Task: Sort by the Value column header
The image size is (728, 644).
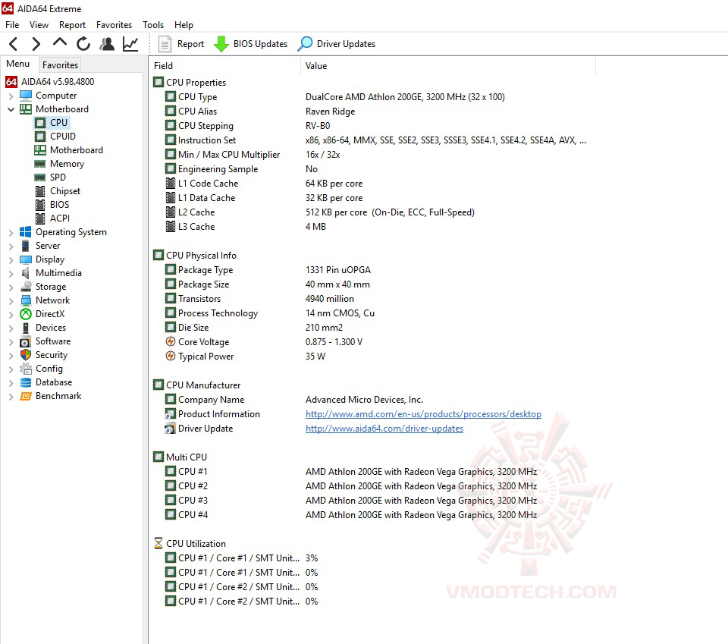Action: pyautogui.click(x=448, y=66)
